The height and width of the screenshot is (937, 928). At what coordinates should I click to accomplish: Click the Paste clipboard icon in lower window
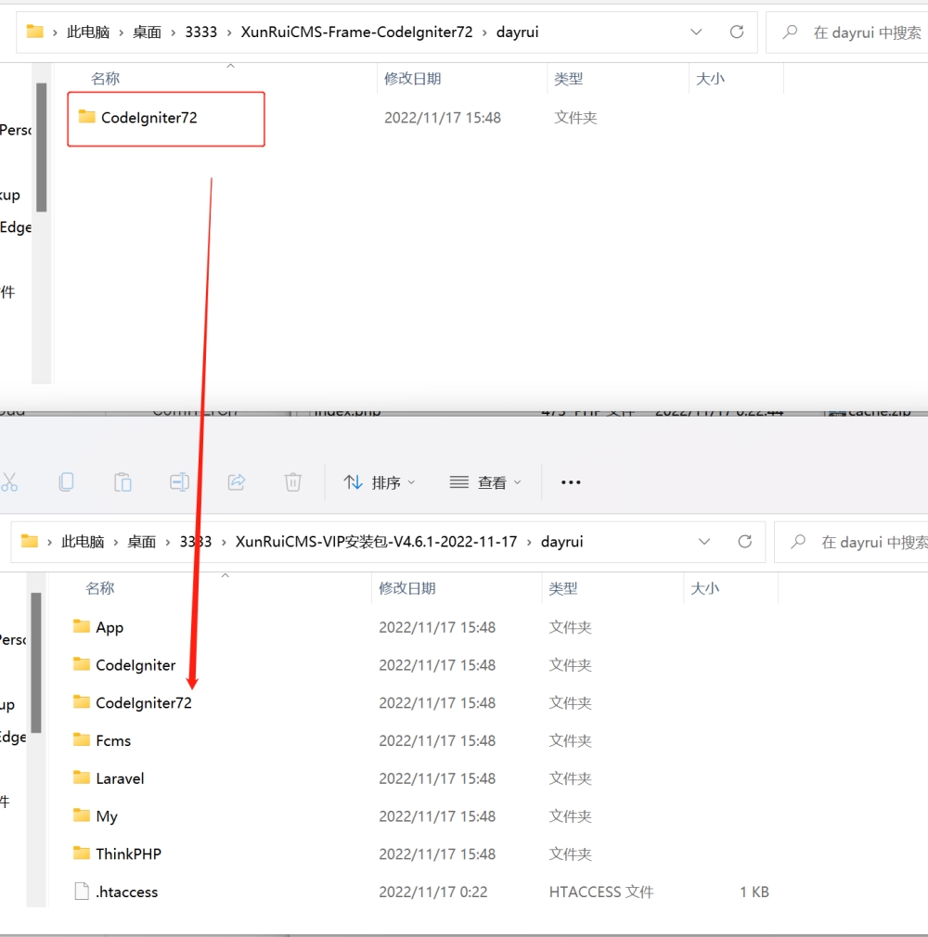tap(122, 482)
